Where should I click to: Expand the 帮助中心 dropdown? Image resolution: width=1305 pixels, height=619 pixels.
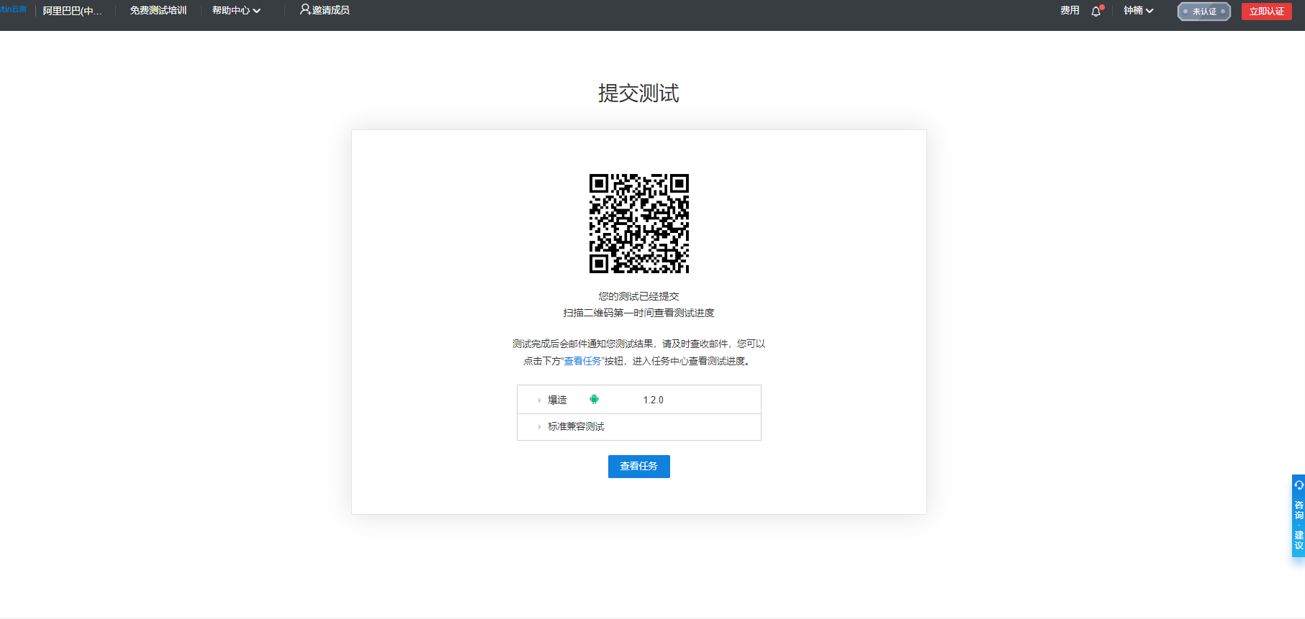236,11
